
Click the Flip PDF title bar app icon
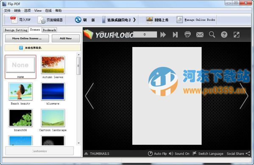pos(5,4)
